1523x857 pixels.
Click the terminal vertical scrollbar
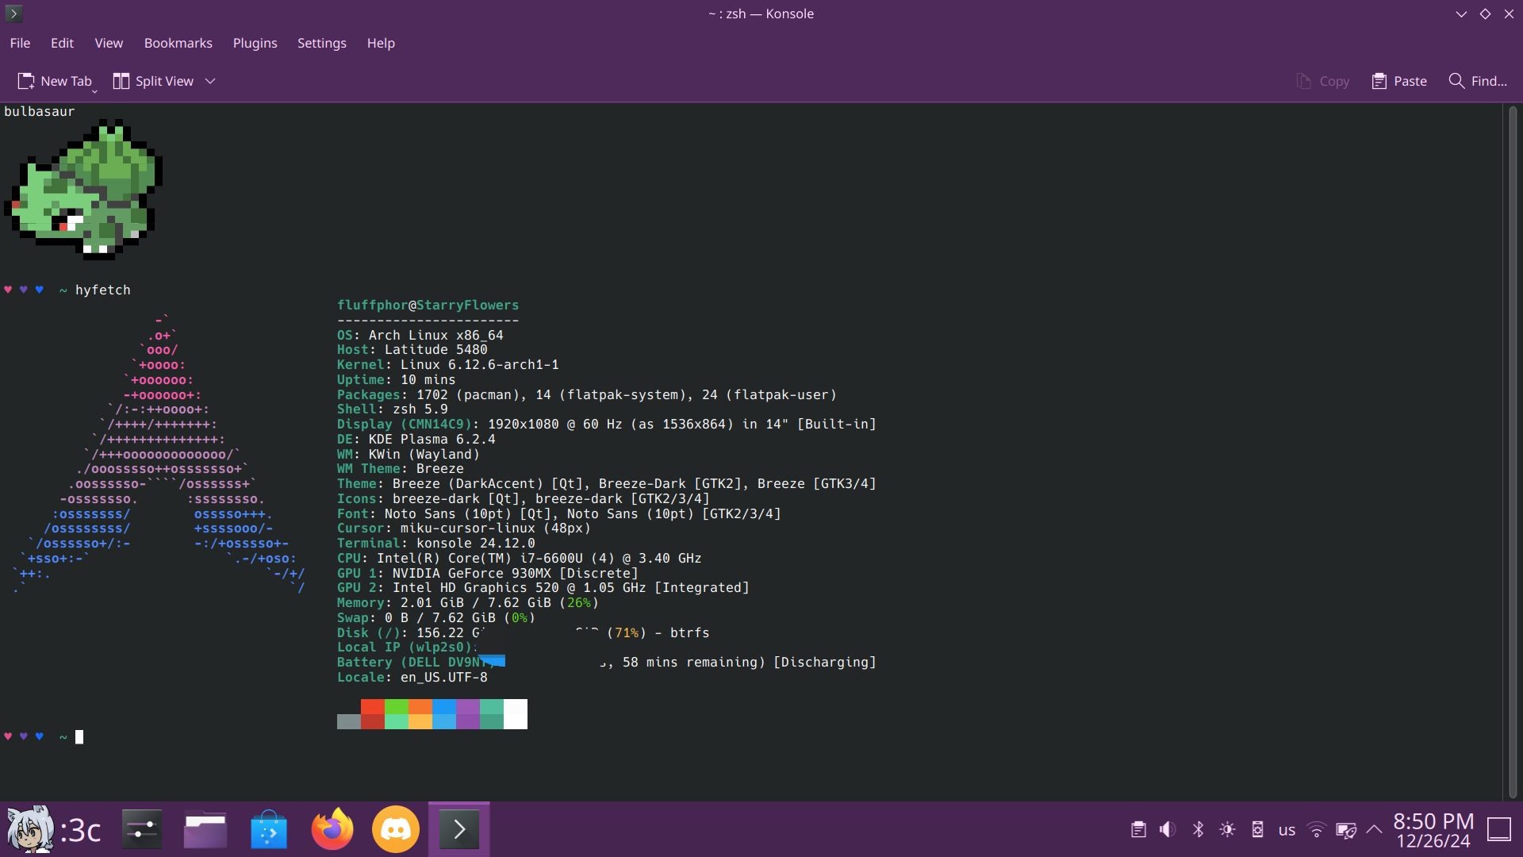(x=1513, y=451)
